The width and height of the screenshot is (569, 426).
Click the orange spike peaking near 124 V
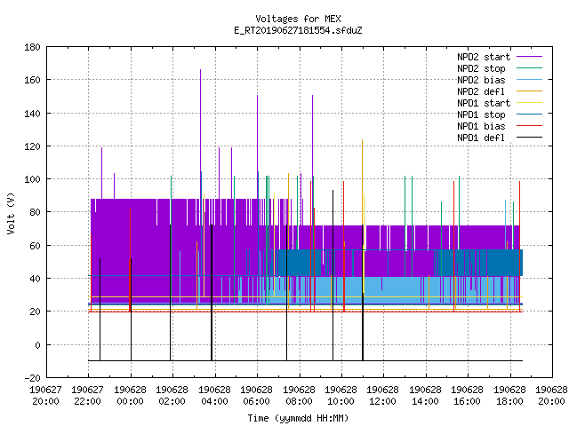[x=362, y=181]
